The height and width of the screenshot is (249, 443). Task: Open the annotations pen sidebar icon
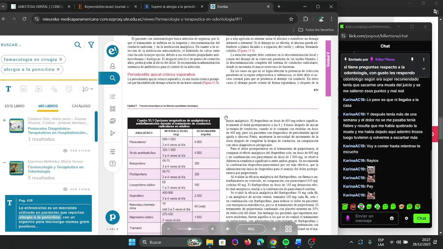pyautogui.click(x=112, y=133)
